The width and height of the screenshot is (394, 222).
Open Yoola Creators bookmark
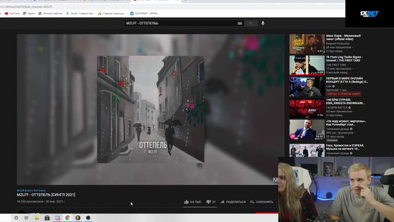click(x=80, y=14)
